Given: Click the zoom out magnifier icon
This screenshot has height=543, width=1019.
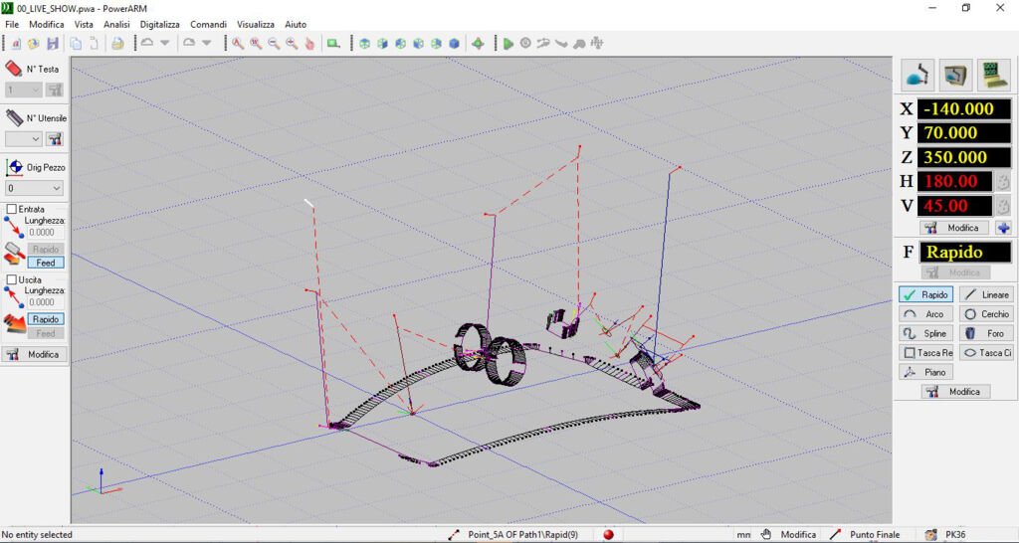Looking at the screenshot, I should pos(275,44).
